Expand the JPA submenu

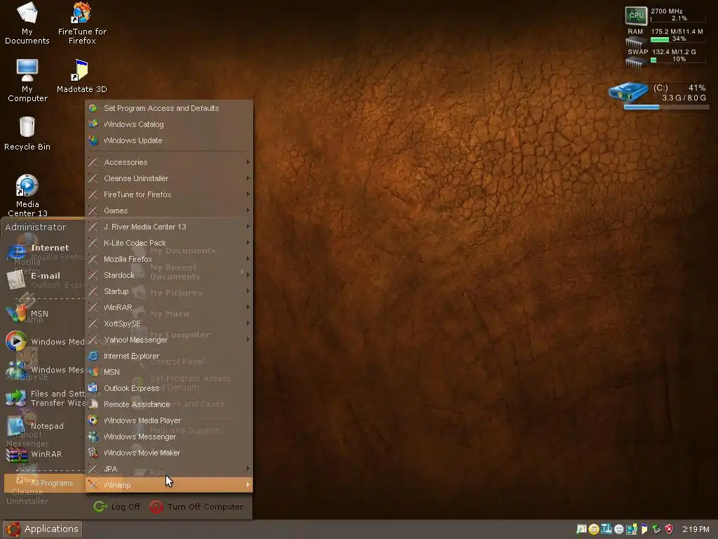169,468
